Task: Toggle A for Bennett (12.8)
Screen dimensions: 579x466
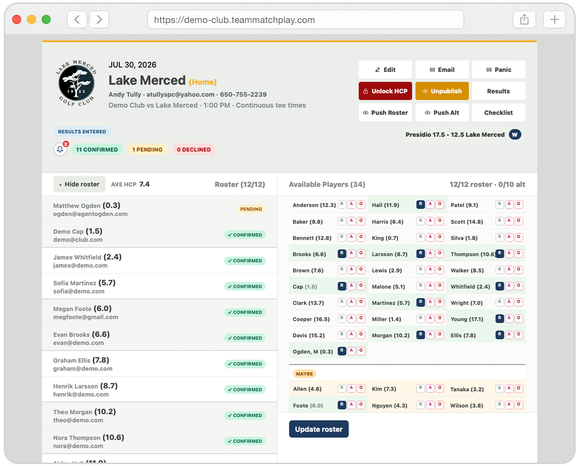Action: [x=352, y=237]
